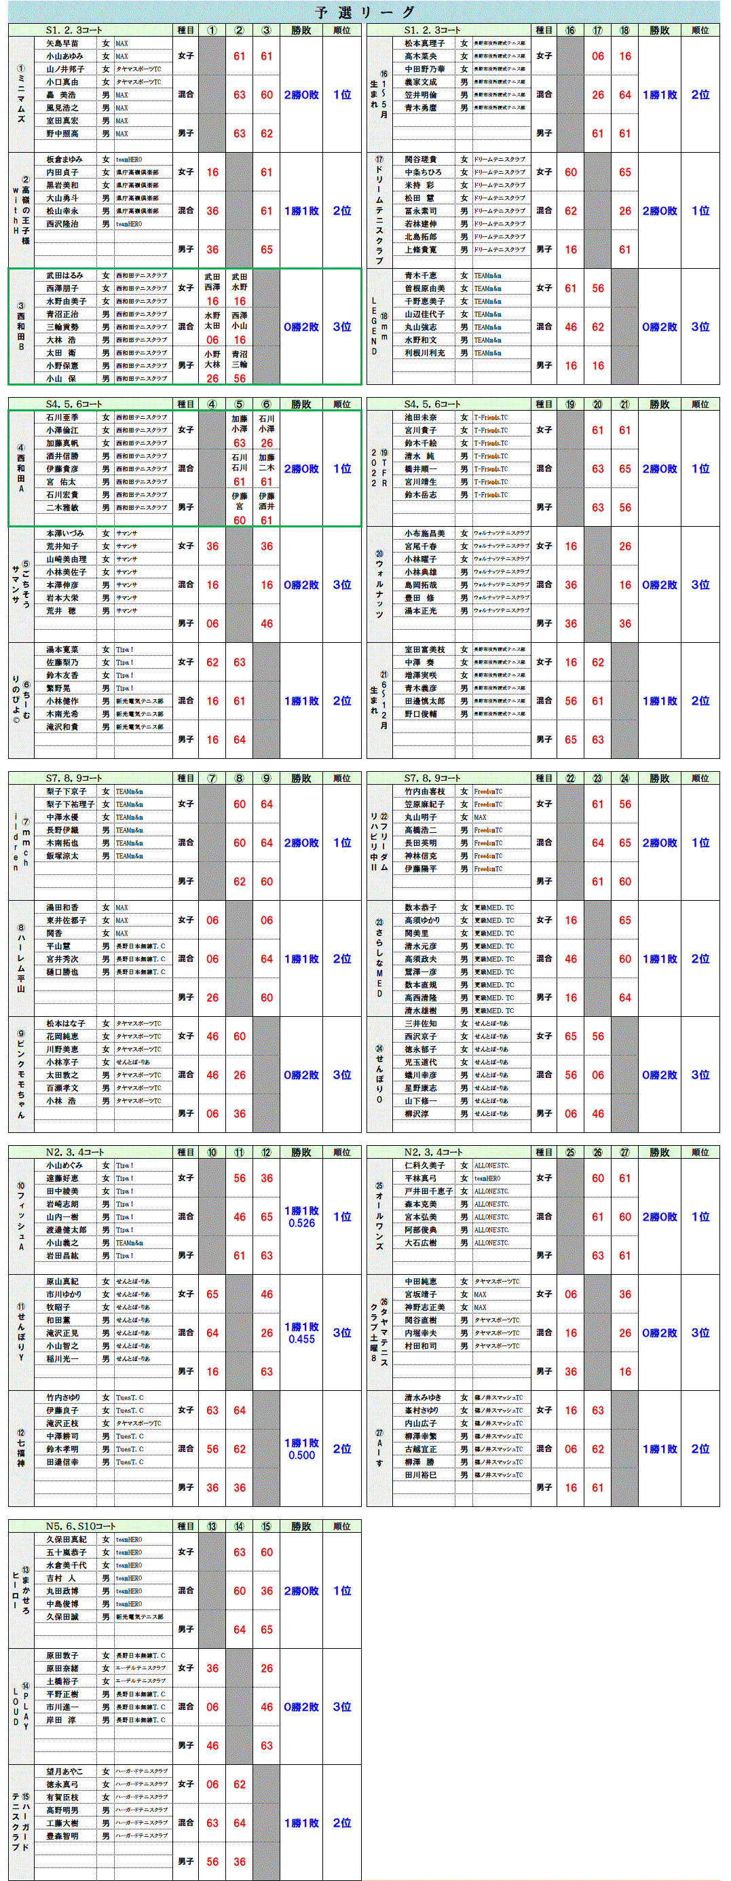Select player 仁科久美子 in オールワンズ

(x=424, y=1166)
